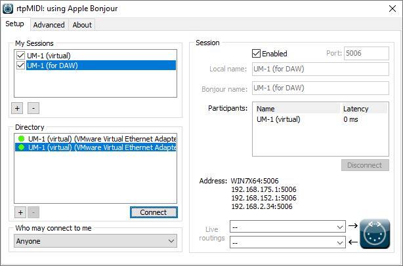403x266 pixels.
Task: Open the Who may connect to me dropdown
Action: pyautogui.click(x=95, y=241)
